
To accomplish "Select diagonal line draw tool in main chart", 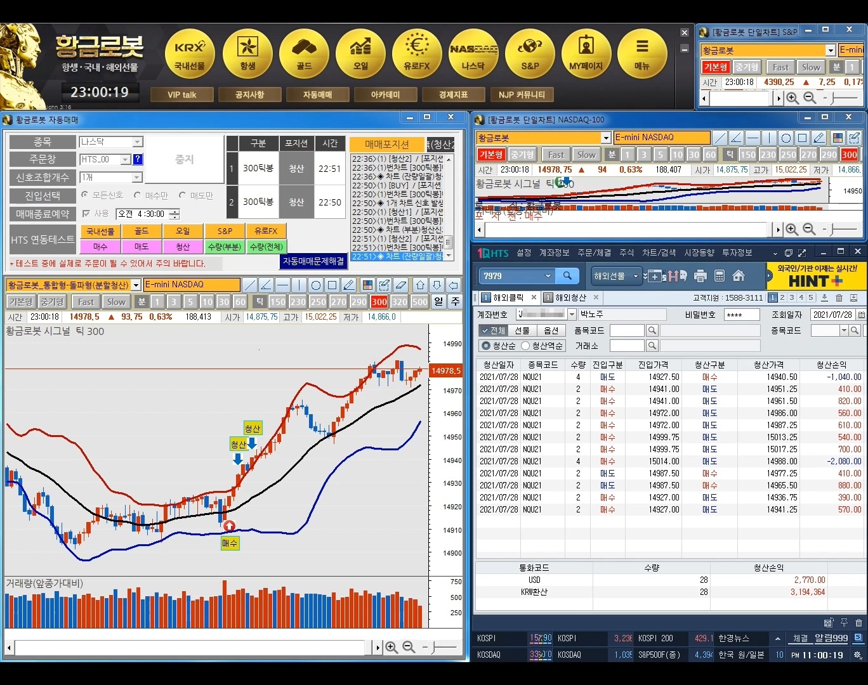I will 250,285.
